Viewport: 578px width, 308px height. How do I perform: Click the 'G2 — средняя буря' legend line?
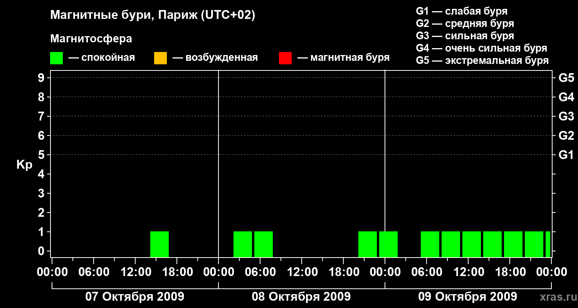(x=465, y=23)
